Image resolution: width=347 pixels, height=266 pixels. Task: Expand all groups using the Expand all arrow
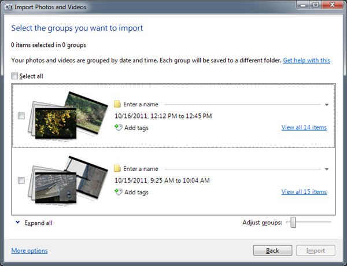tap(17, 223)
